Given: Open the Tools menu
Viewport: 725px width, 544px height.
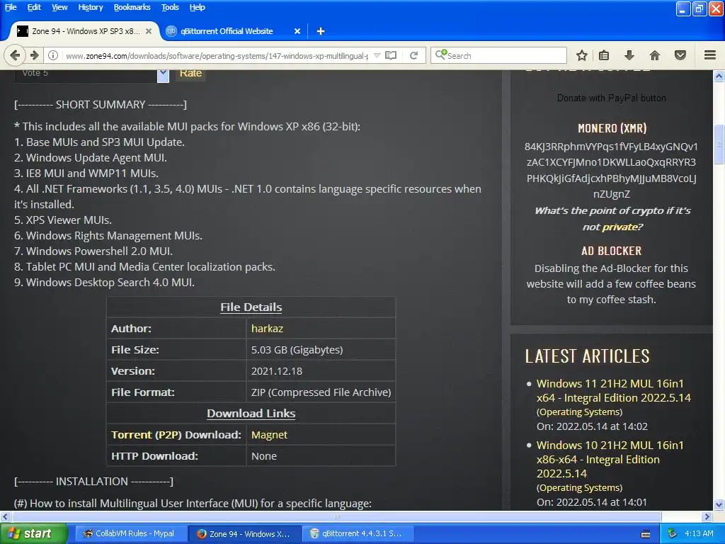Looking at the screenshot, I should pos(170,7).
